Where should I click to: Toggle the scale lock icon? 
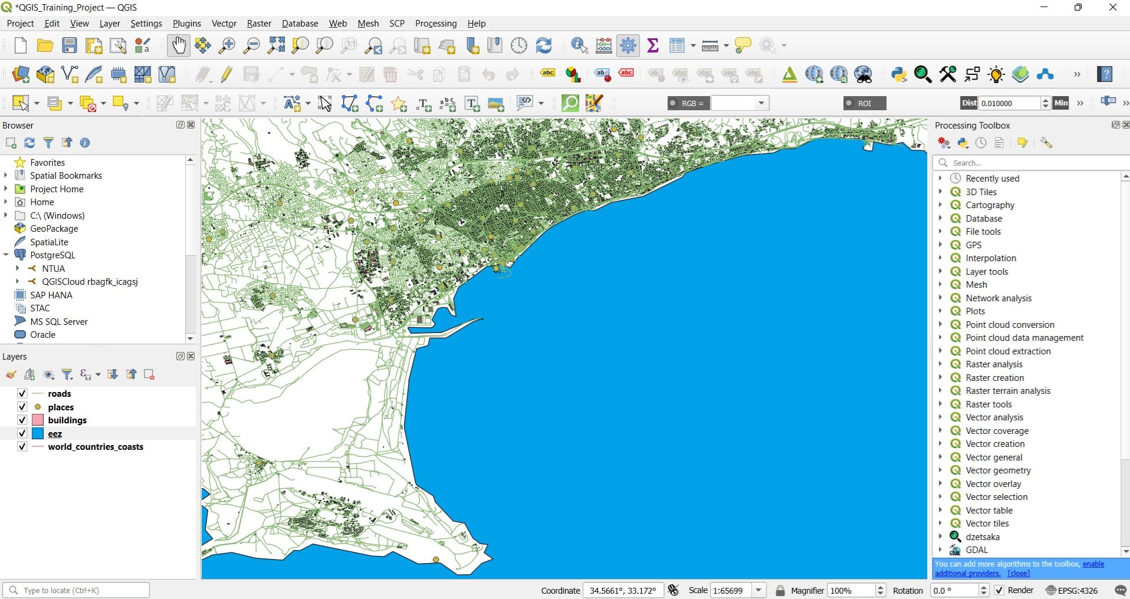(780, 590)
